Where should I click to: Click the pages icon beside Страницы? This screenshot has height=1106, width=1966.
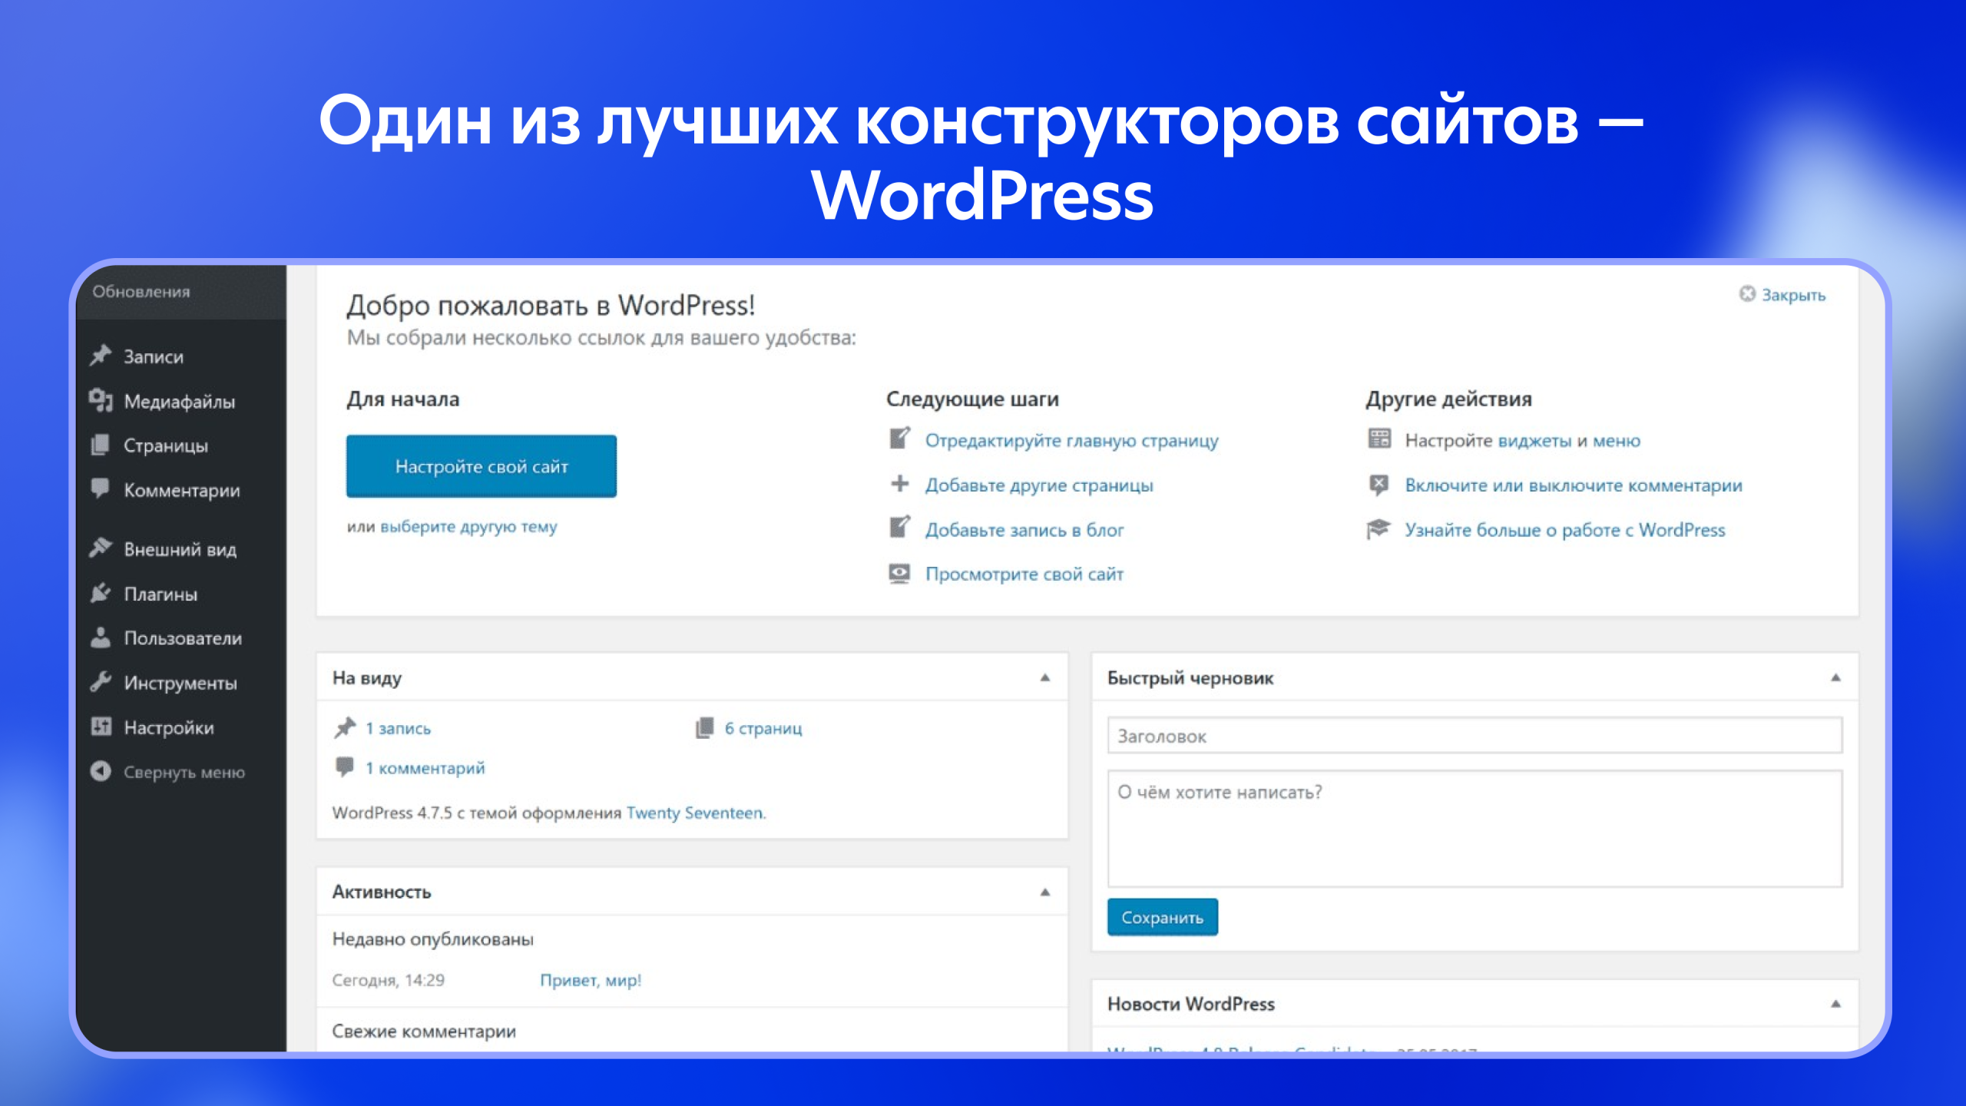[101, 445]
